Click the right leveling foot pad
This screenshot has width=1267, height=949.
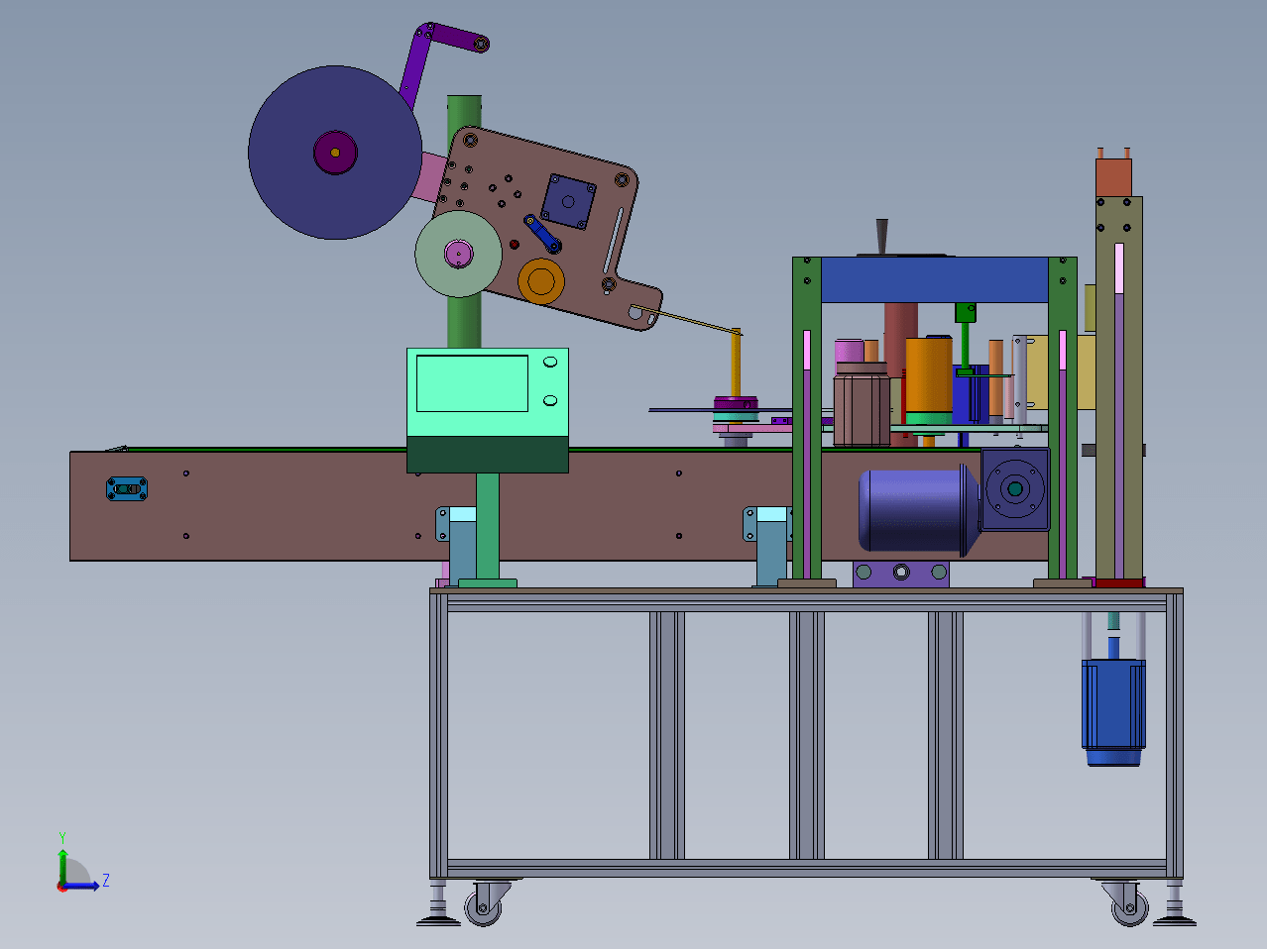(1175, 921)
